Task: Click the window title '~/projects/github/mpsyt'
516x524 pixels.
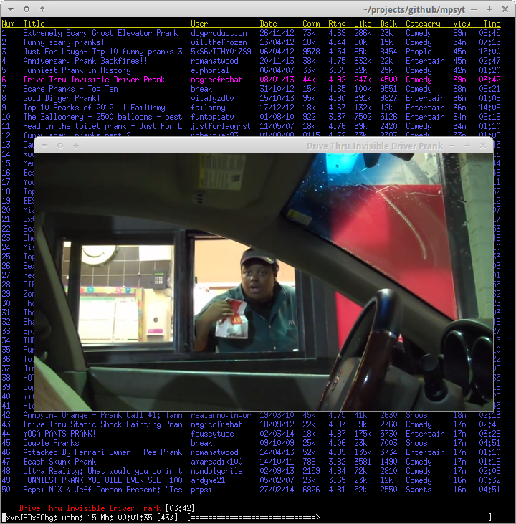Action: click(x=414, y=10)
